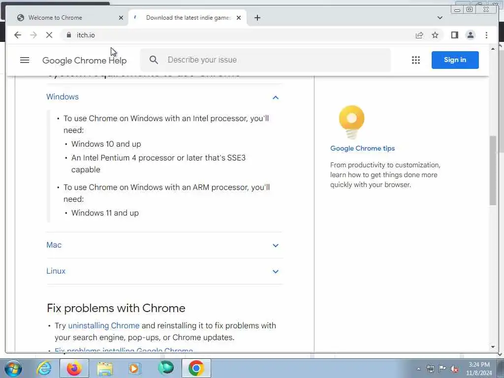This screenshot has height=378, width=504.
Task: Stop page loading with X button
Action: pos(49,35)
